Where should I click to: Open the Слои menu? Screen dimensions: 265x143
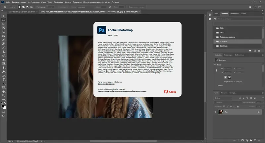(x=43, y=2)
